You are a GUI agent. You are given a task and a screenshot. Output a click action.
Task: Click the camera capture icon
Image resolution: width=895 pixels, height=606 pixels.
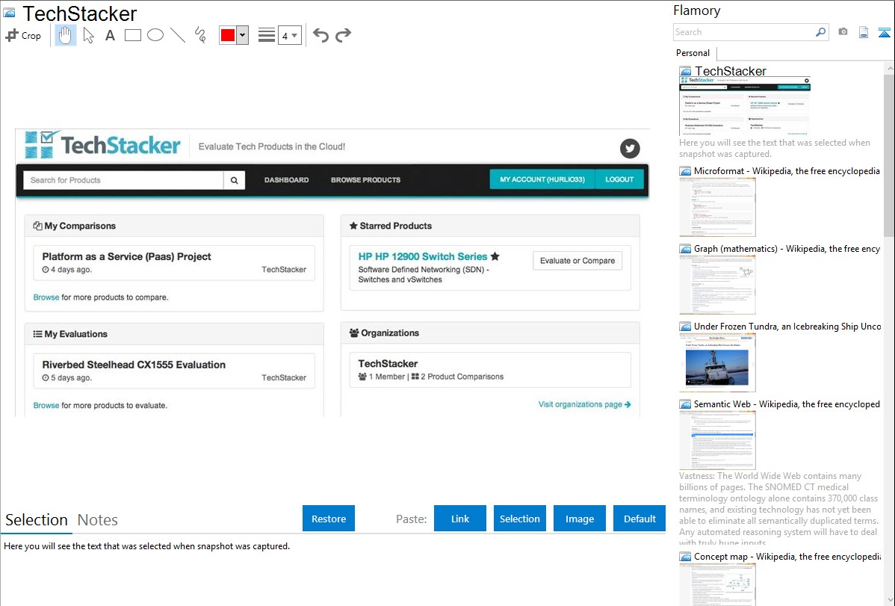tap(843, 32)
